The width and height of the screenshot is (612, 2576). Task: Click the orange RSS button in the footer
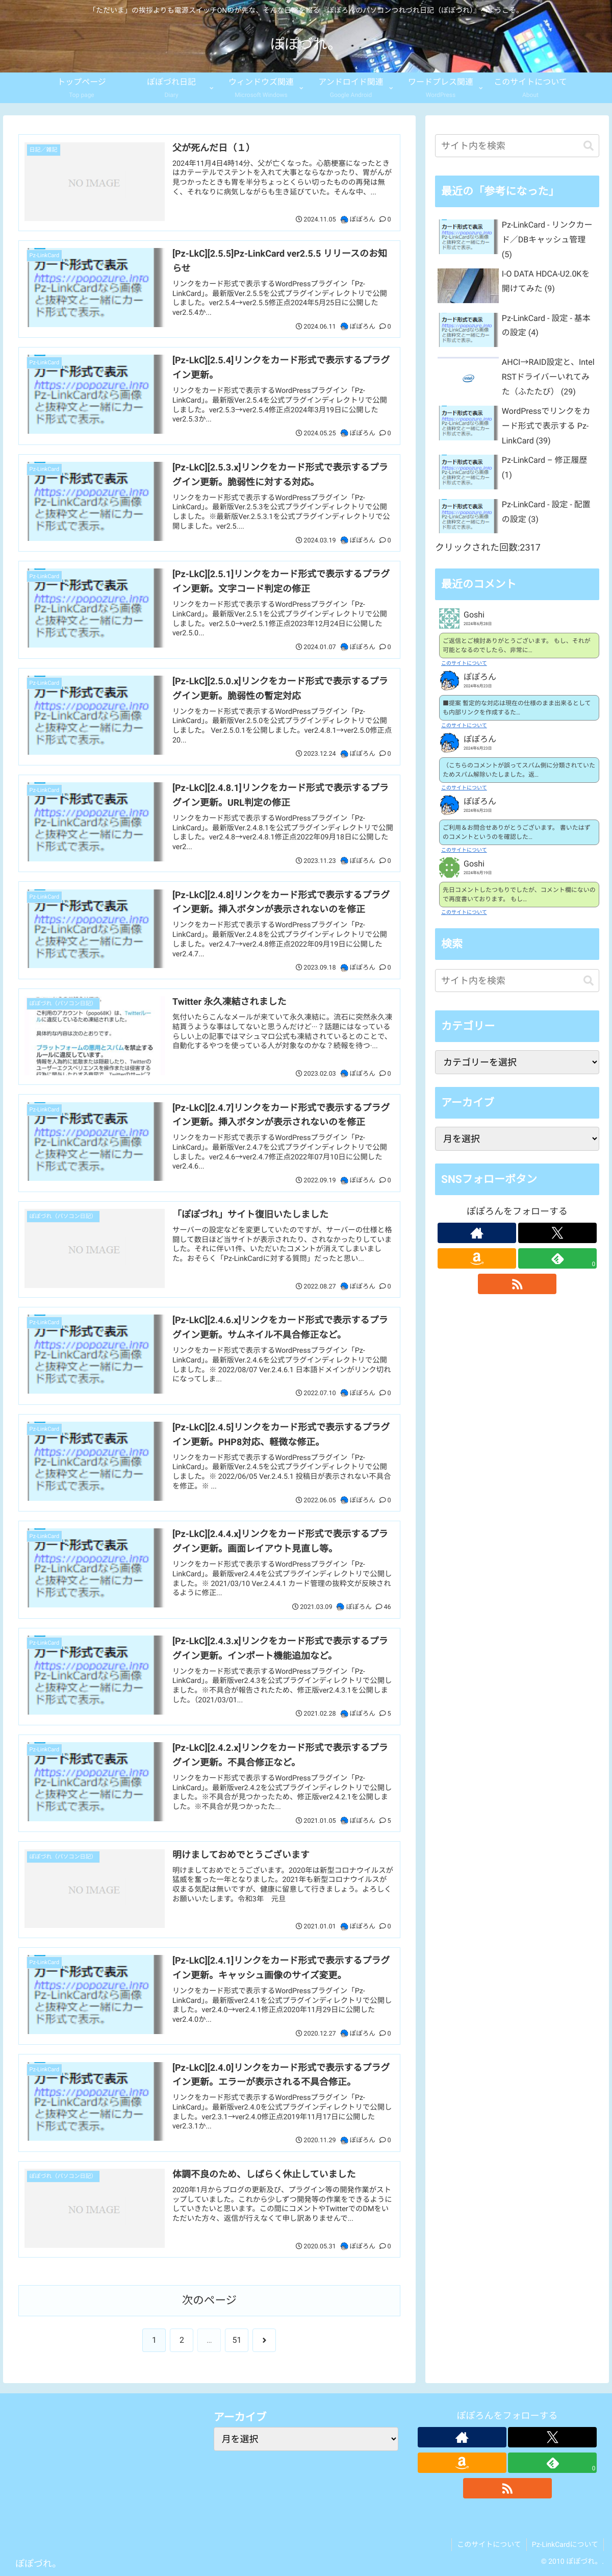[x=507, y=2488]
